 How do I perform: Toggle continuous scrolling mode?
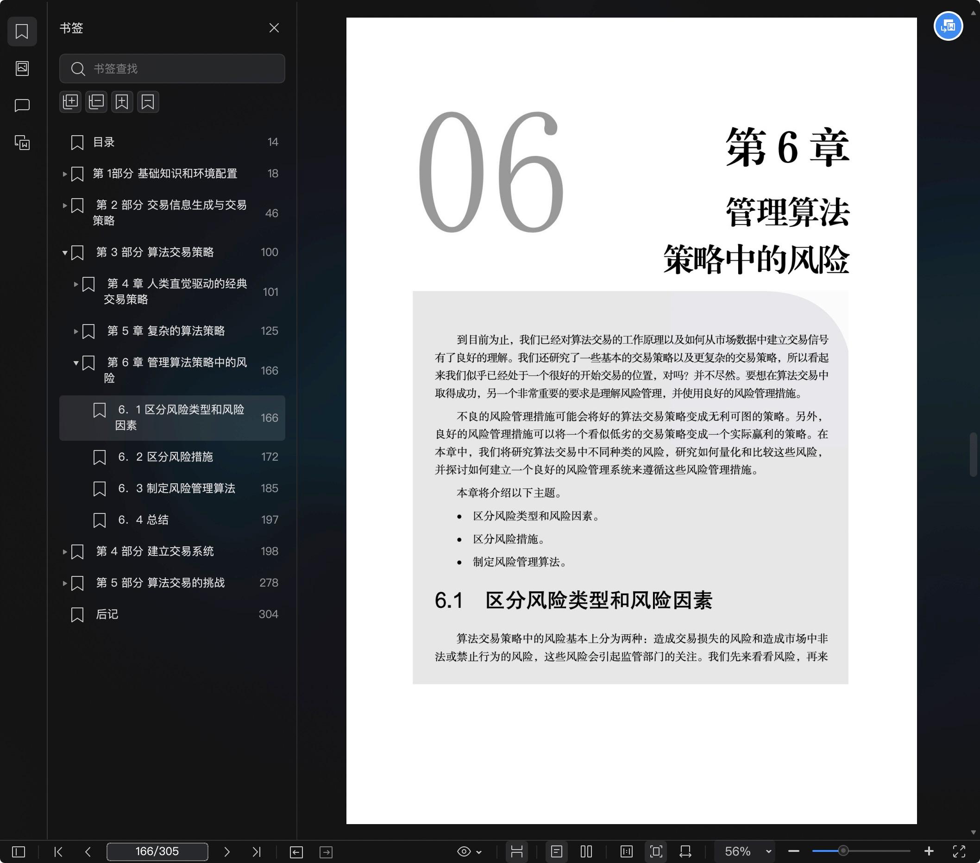[516, 851]
